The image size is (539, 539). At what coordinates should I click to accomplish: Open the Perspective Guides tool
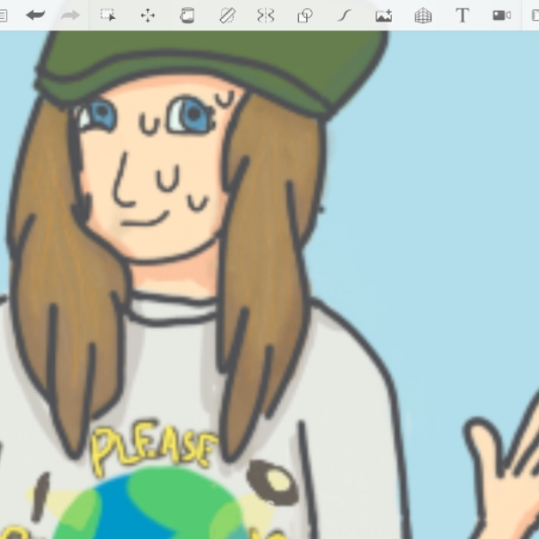423,16
